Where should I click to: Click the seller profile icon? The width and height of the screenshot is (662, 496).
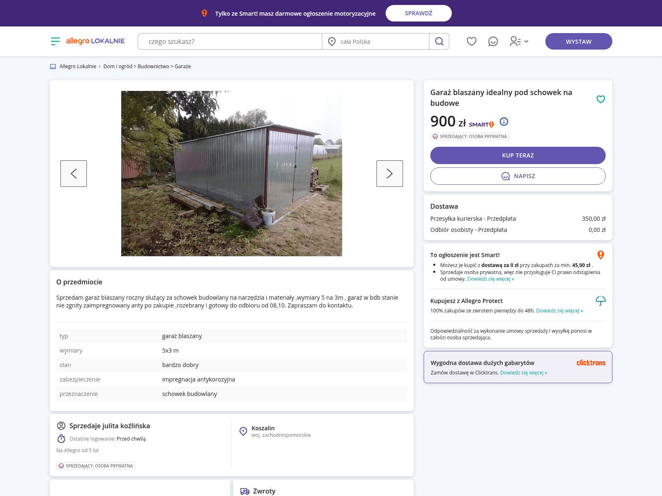coord(61,426)
